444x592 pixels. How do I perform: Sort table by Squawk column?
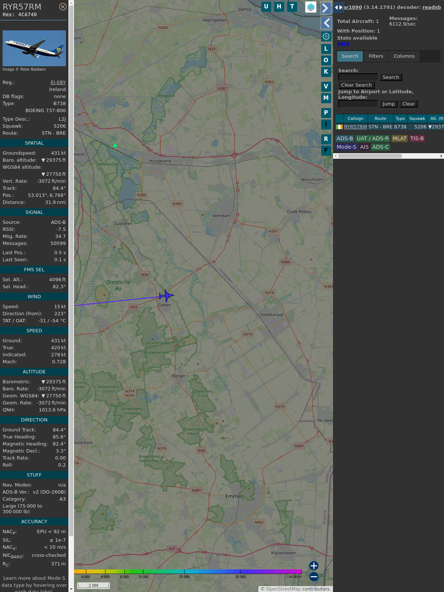[x=417, y=118]
